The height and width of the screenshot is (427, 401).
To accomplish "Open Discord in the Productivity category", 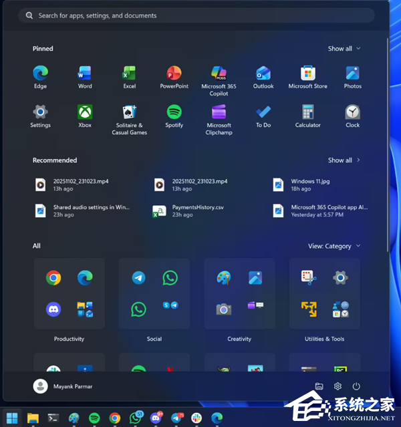I will coord(53,309).
